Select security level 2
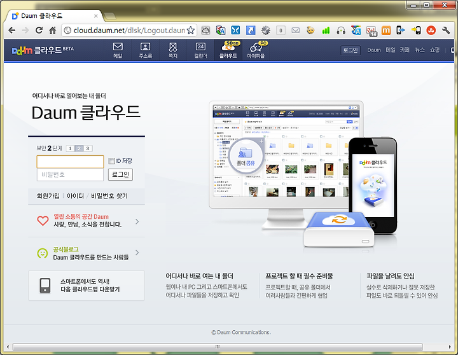Image resolution: width=458 pixels, height=355 pixels. 79,148
